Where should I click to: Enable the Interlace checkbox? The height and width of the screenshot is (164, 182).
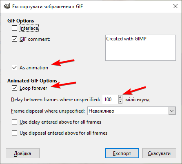click(x=14, y=28)
